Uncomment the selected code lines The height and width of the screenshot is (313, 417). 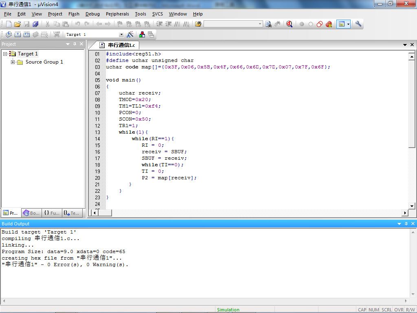(187, 24)
